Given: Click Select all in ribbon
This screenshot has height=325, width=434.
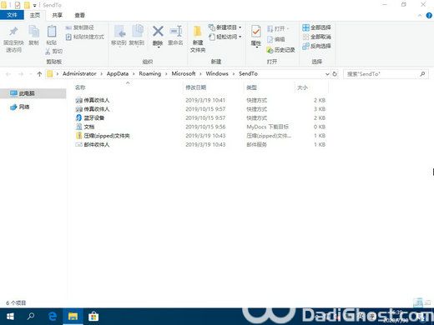Looking at the screenshot, I should point(316,27).
